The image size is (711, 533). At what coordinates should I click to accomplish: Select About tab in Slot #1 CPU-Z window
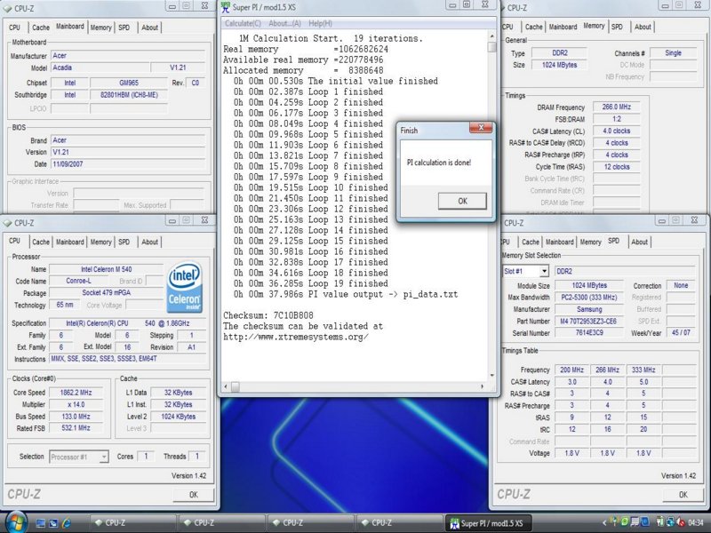(639, 242)
